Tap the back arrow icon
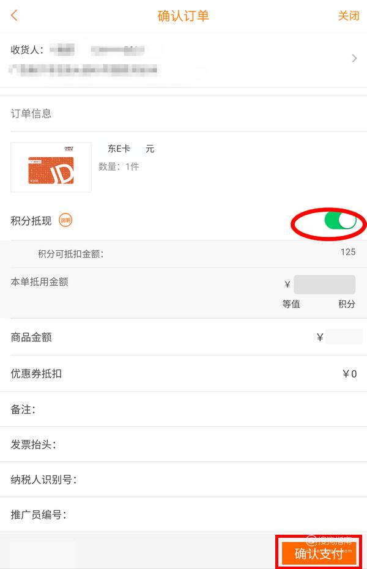 tap(15, 16)
